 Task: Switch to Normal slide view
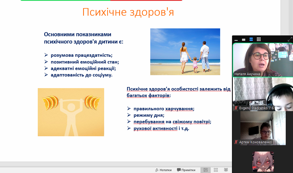point(206,170)
